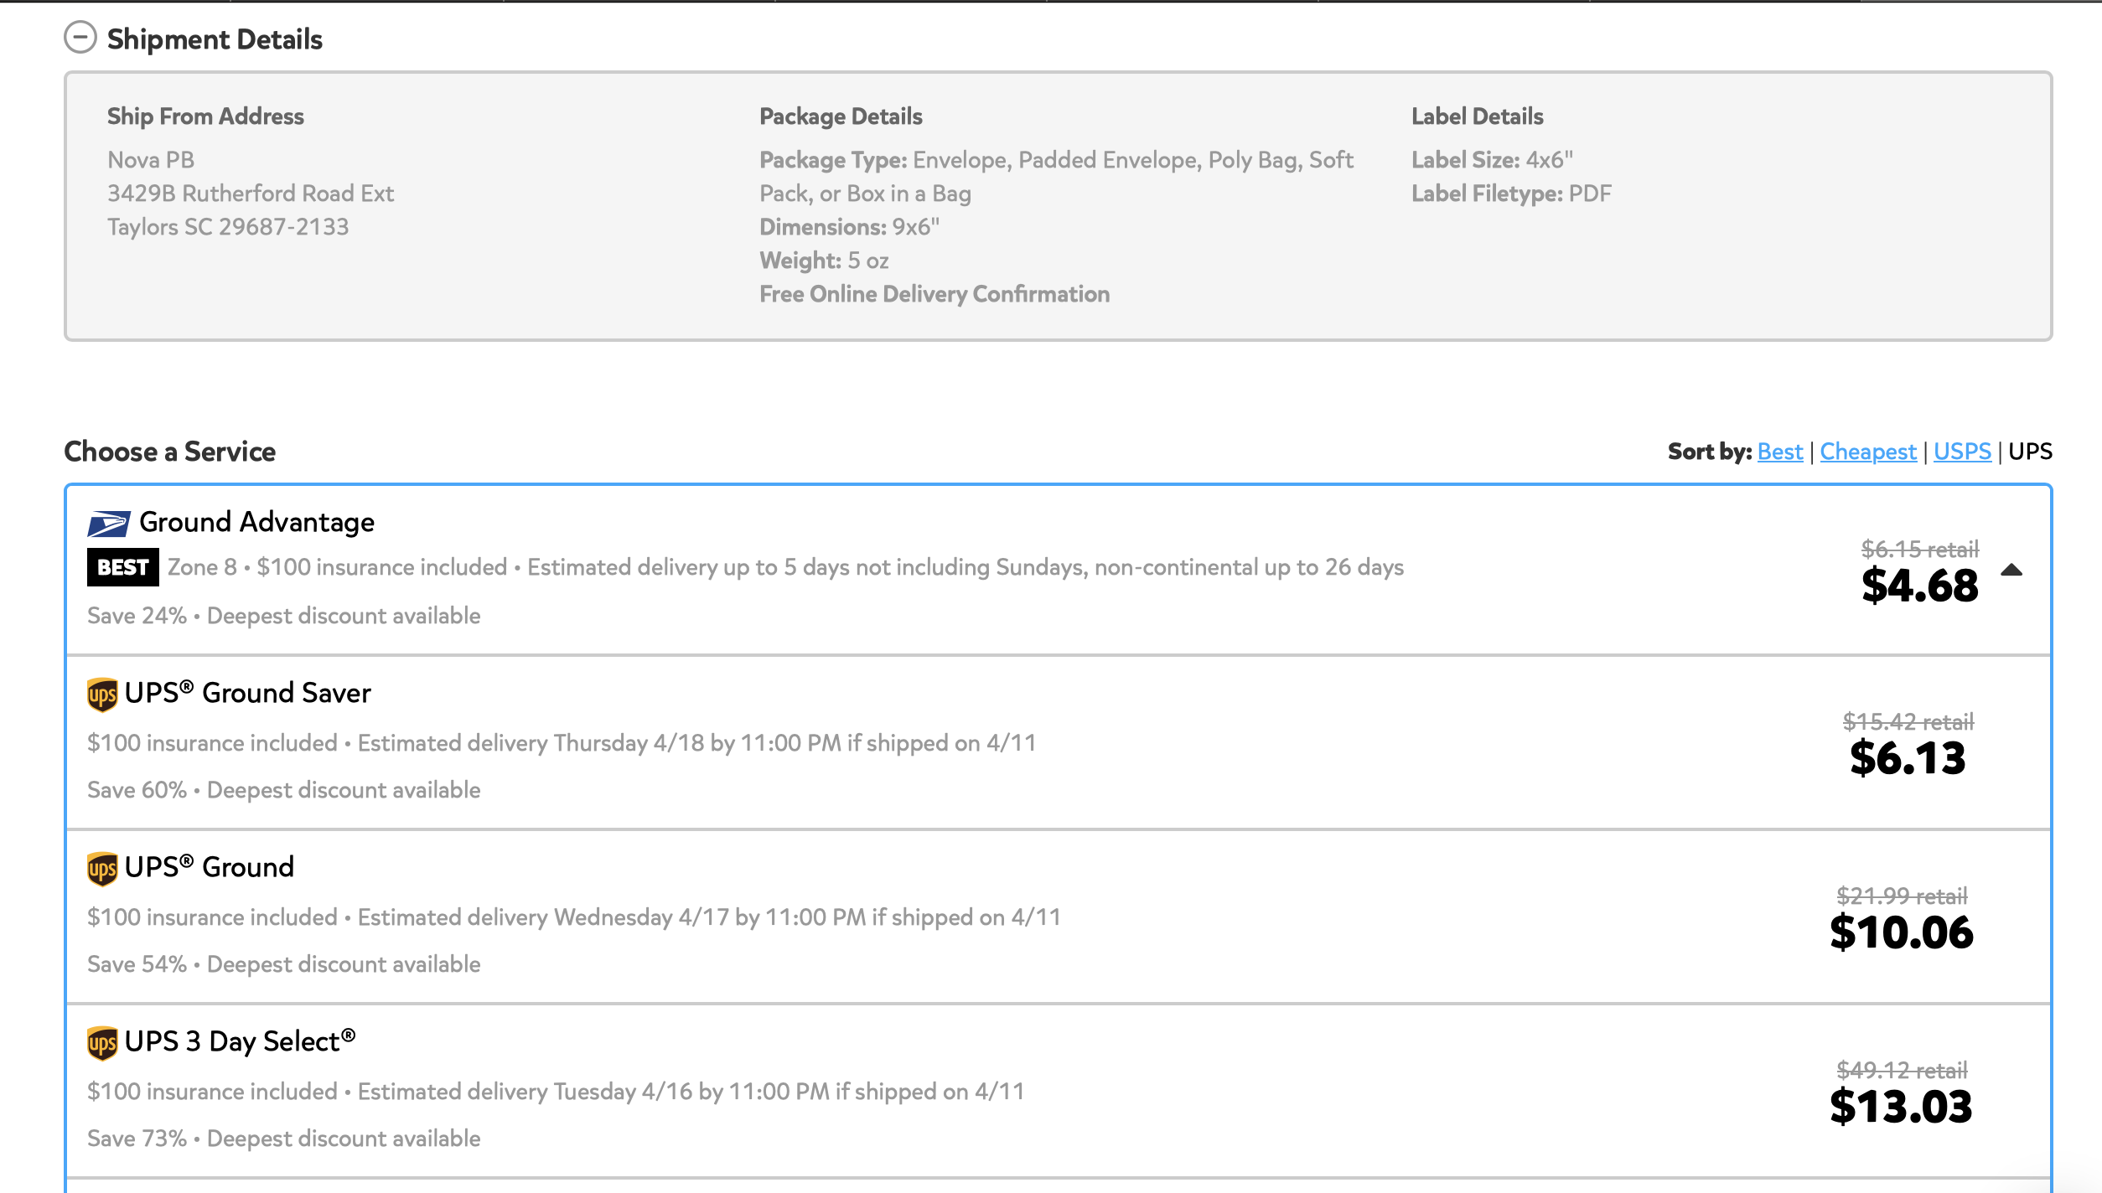Select the Ground Advantage service
Screen dimensions: 2102x1193
[x=1059, y=570]
